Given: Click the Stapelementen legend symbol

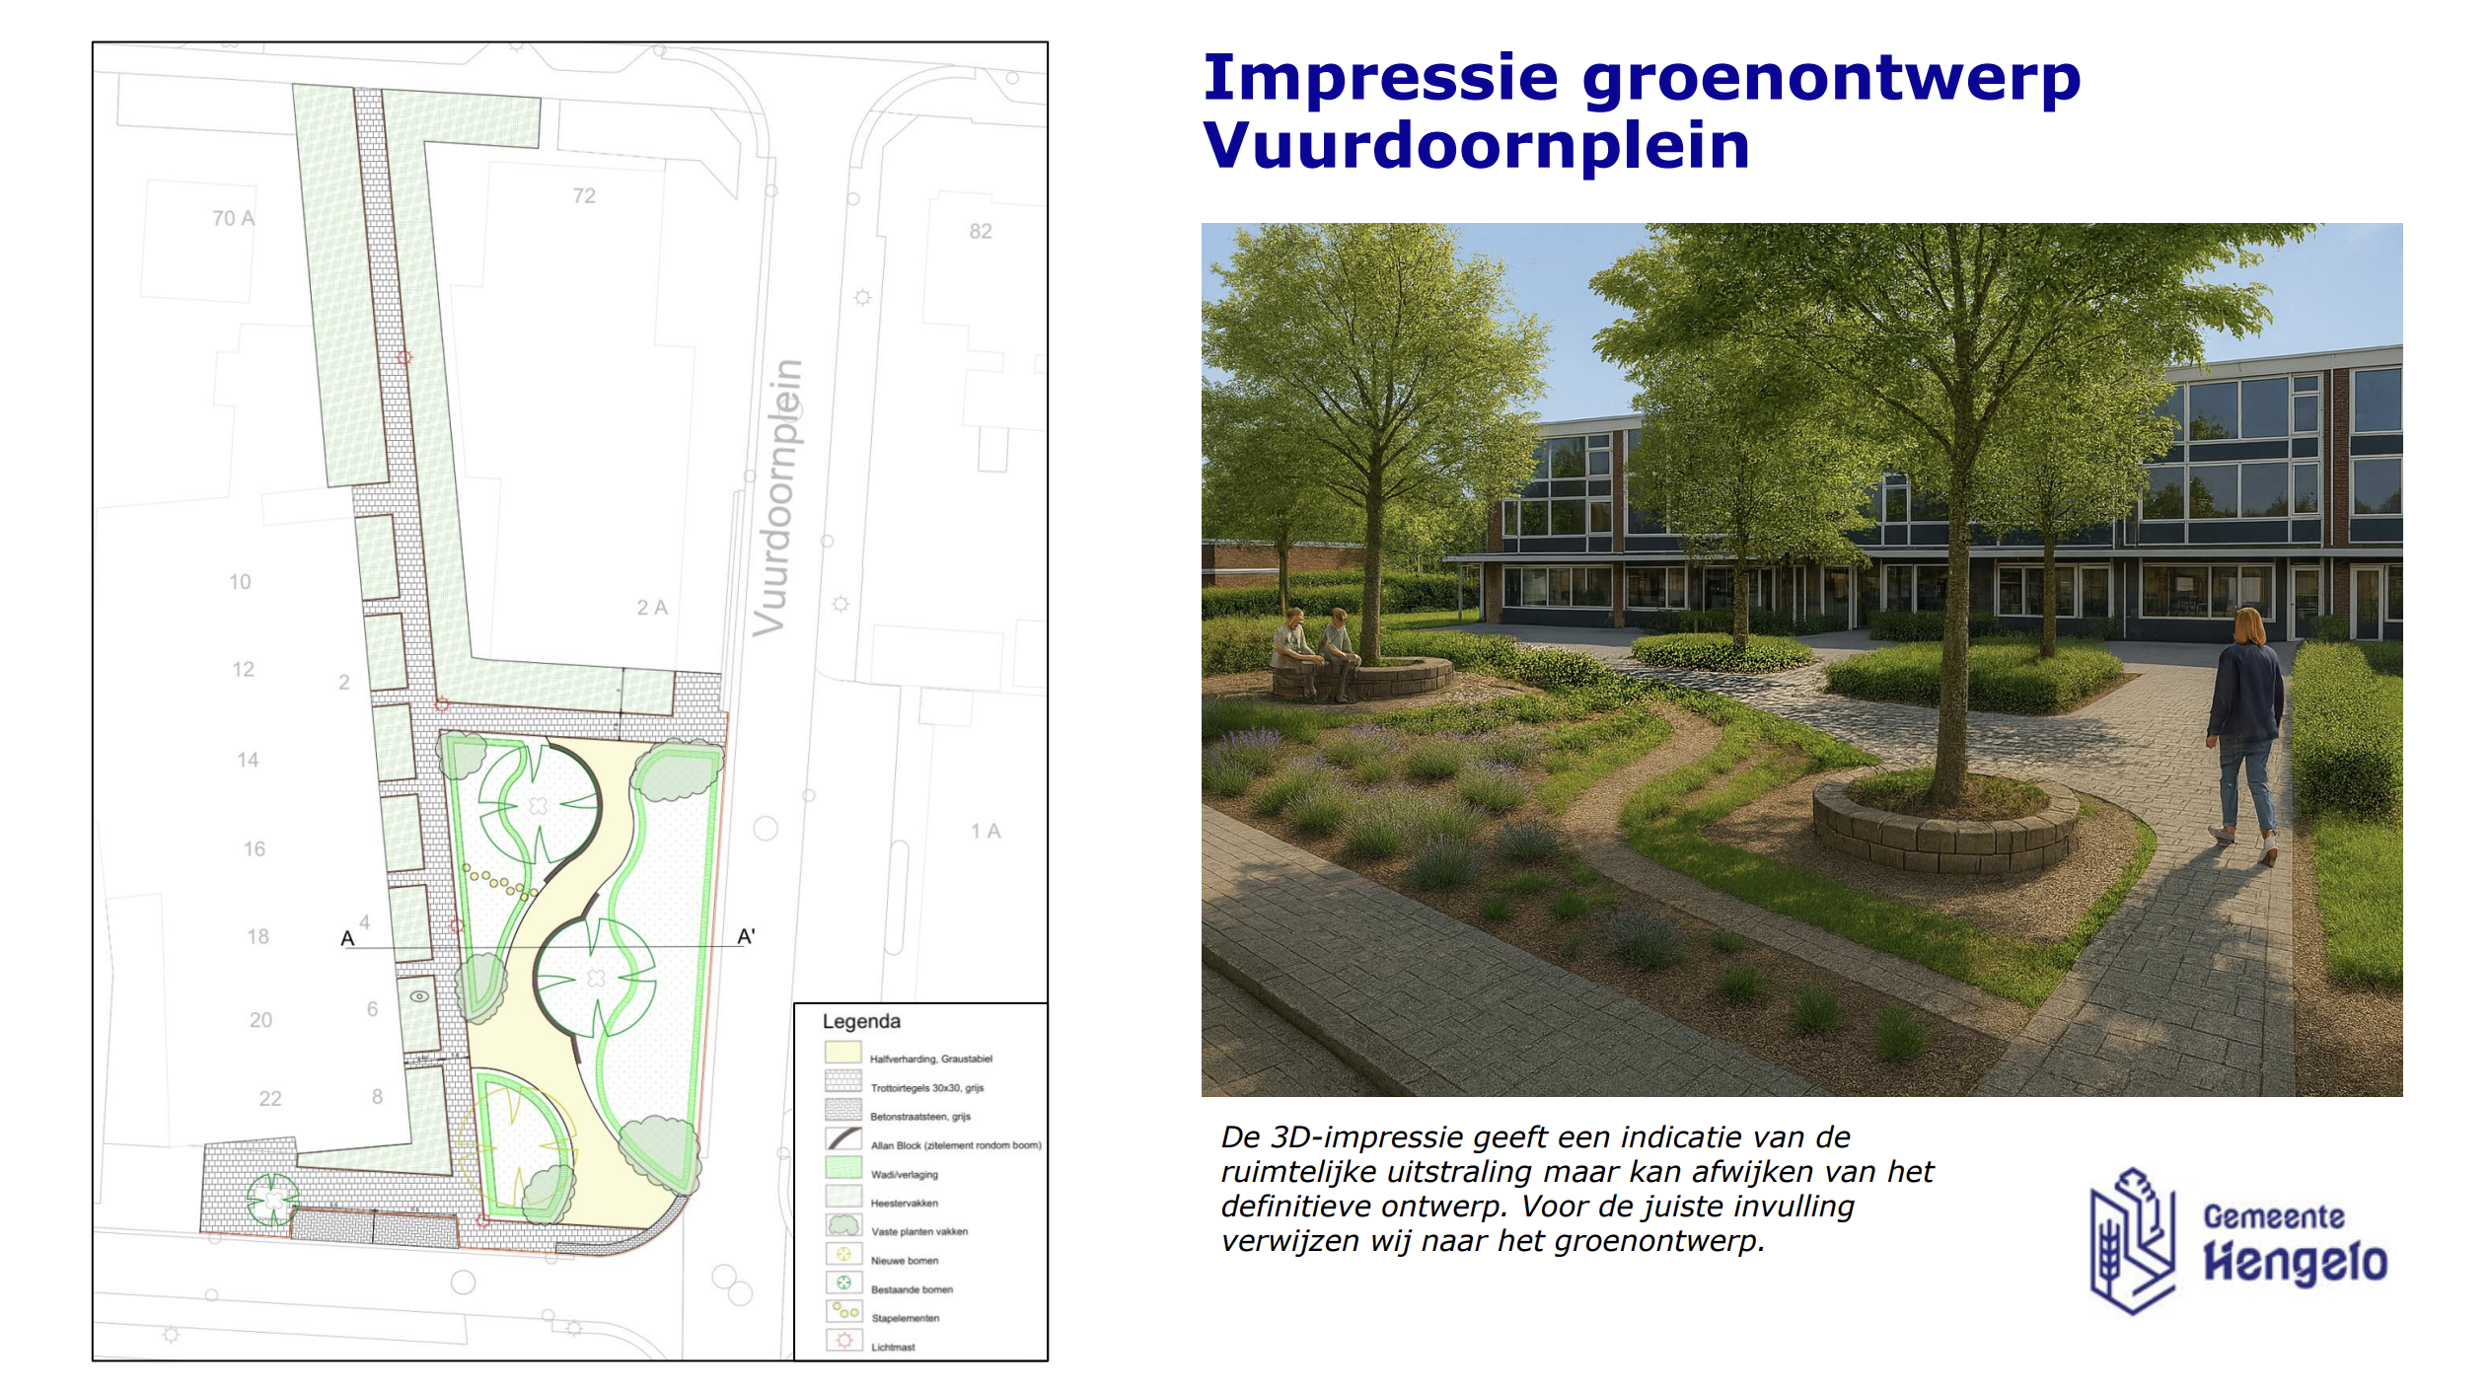Looking at the screenshot, I should (843, 1311).
